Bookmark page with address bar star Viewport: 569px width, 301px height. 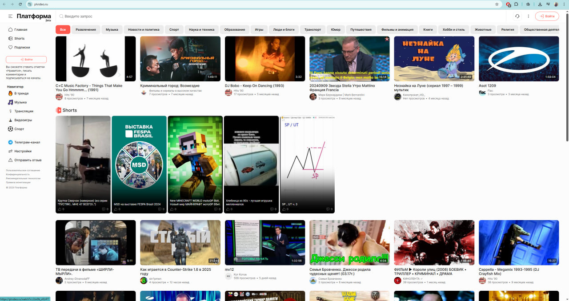click(x=497, y=4)
